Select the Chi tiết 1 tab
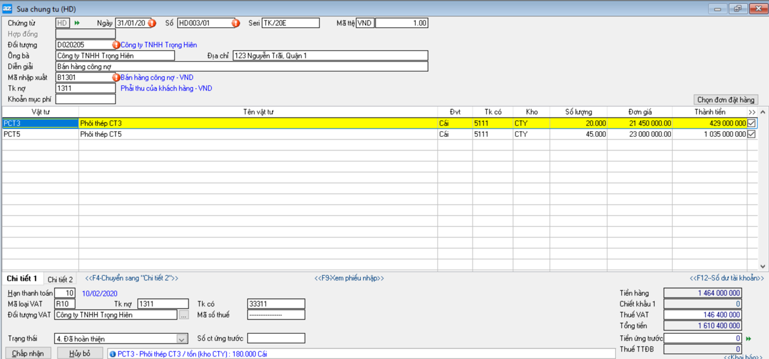This screenshot has width=769, height=359. tap(22, 279)
